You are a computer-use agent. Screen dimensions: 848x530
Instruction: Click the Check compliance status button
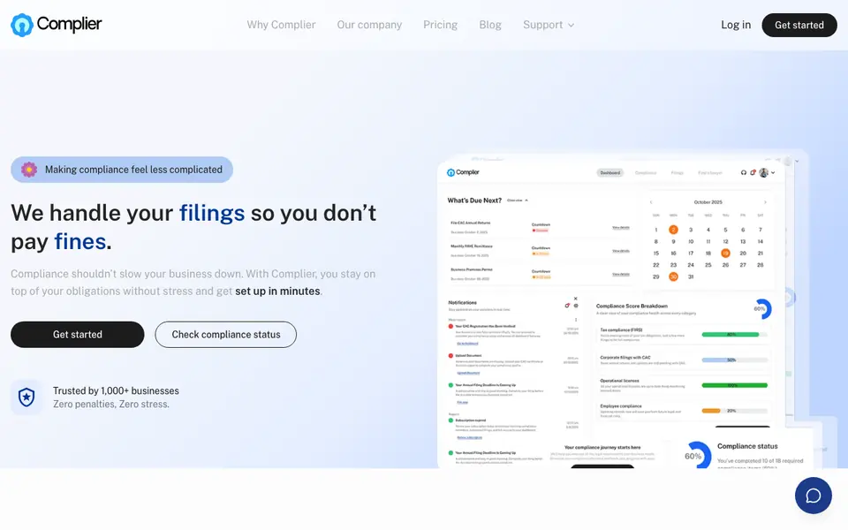tap(225, 334)
